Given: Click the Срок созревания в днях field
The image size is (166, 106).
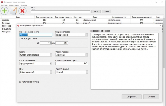Looking at the screenshot, I should [72, 63].
